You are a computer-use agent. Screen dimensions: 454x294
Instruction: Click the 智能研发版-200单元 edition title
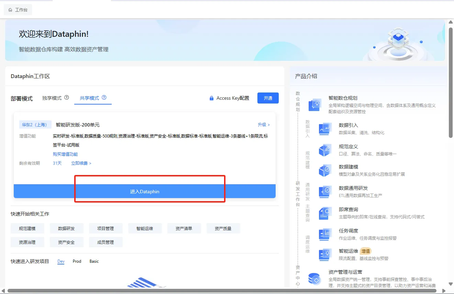tap(78, 125)
